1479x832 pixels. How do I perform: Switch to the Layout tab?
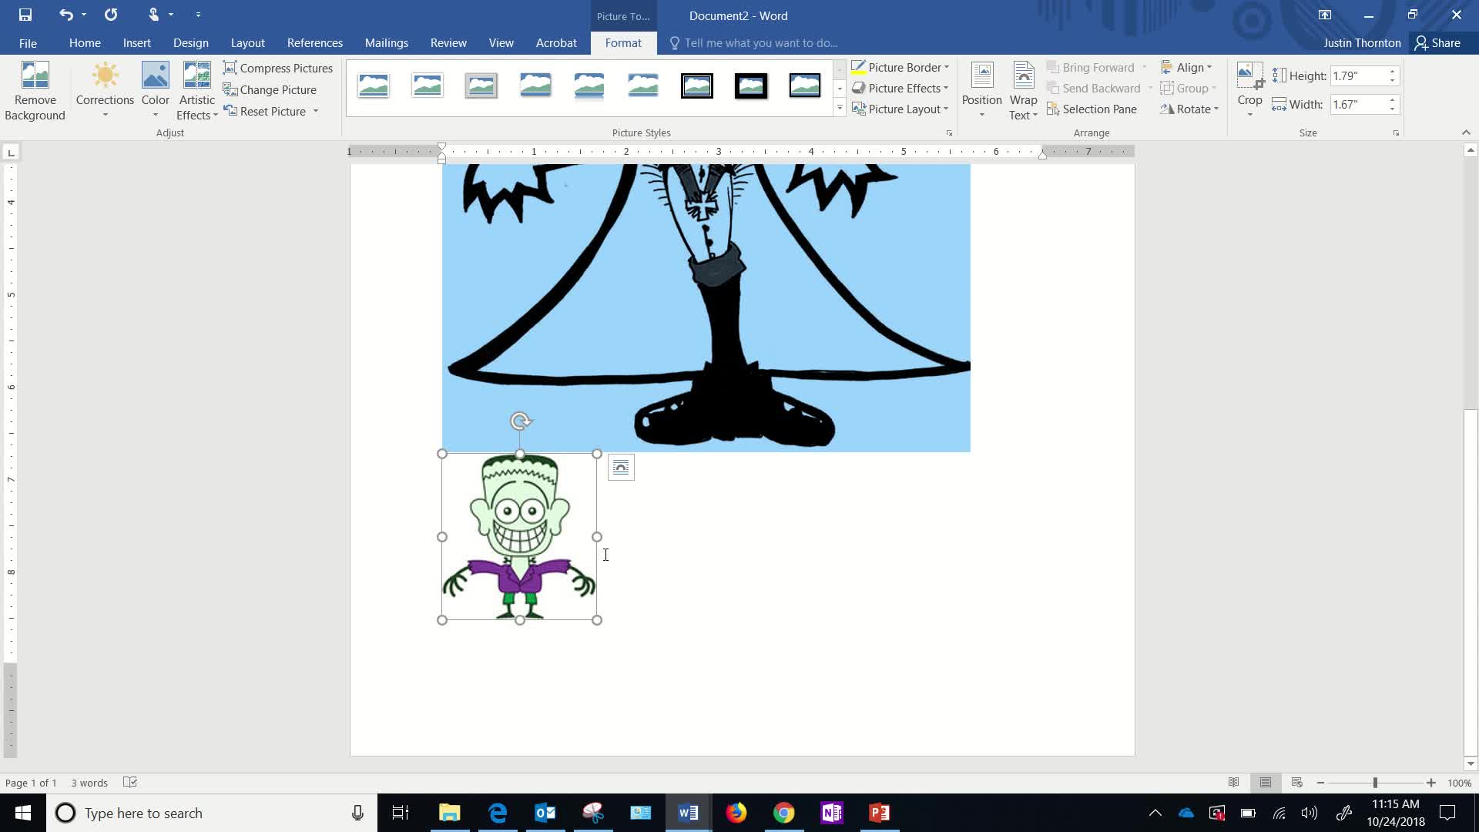248,43
